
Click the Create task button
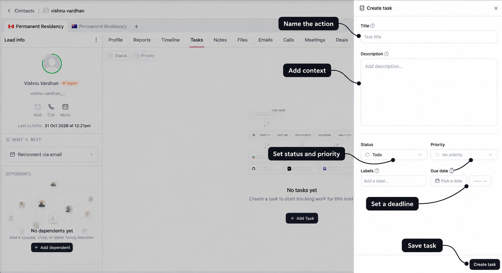pyautogui.click(x=485, y=264)
